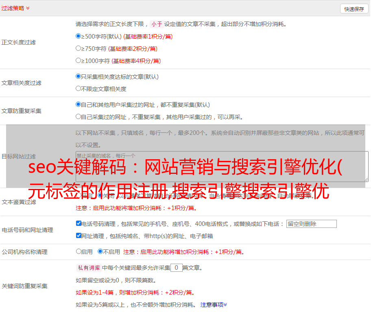Collapse the 过滤策略 section chevron

click(x=28, y=8)
